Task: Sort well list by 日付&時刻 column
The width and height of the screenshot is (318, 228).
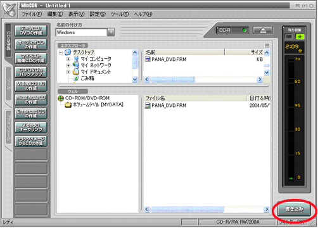Action: click(x=259, y=98)
